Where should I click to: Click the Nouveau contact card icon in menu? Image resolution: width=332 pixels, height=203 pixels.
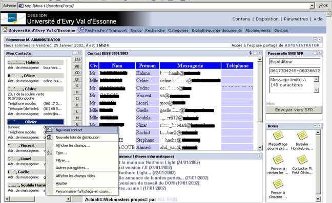coord(49,130)
